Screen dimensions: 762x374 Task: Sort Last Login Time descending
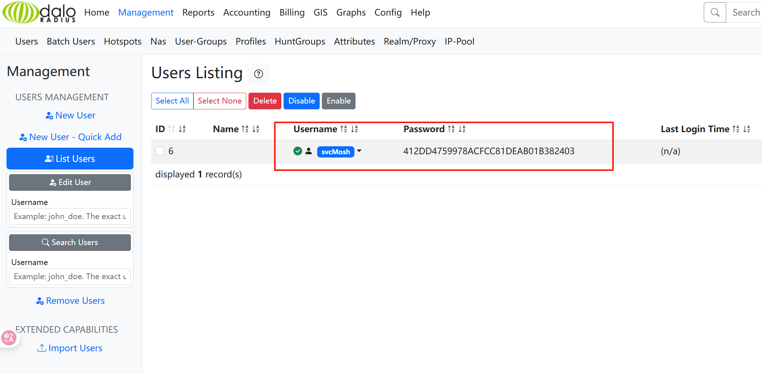pyautogui.click(x=747, y=129)
